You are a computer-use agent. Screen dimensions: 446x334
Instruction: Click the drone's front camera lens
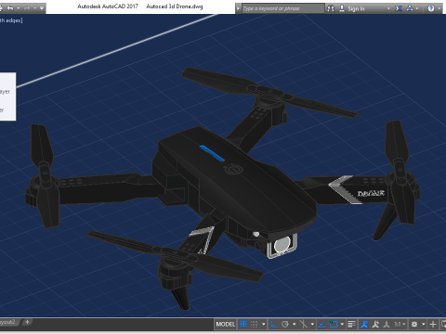[x=282, y=245]
